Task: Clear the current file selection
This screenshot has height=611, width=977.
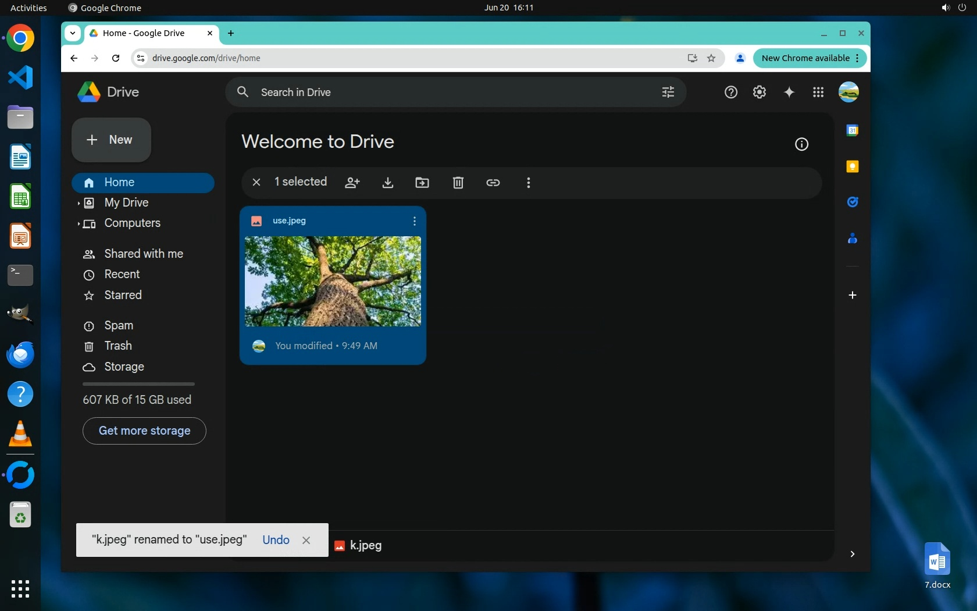Action: (x=256, y=182)
